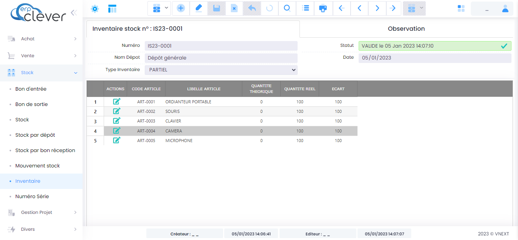Screen dimensions: 518x240
Task: Click creation timestamp 05/01/2023 14:06:41
Action: click(x=251, y=233)
